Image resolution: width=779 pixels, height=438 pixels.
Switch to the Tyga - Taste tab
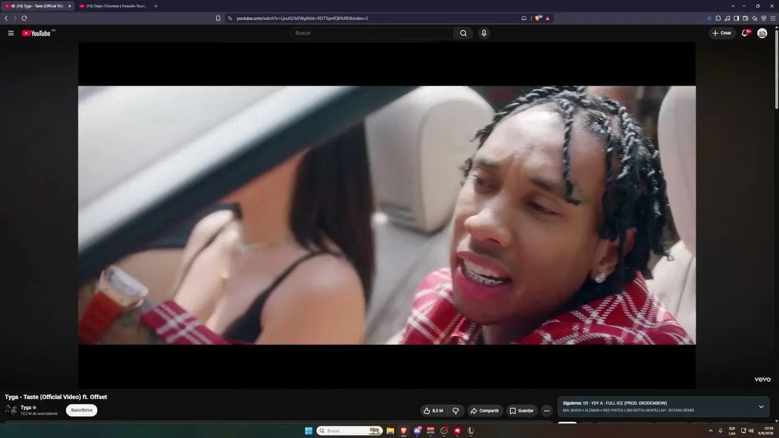[38, 6]
